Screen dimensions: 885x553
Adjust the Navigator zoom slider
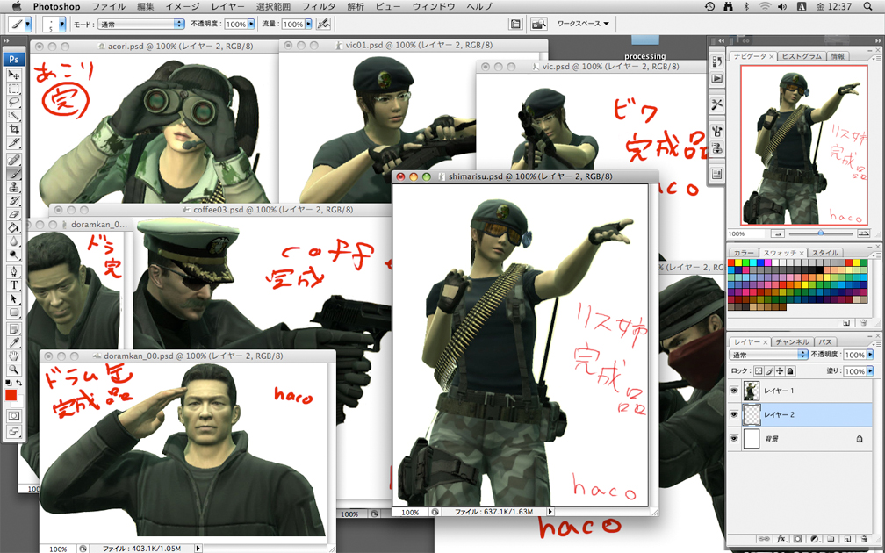(x=821, y=233)
